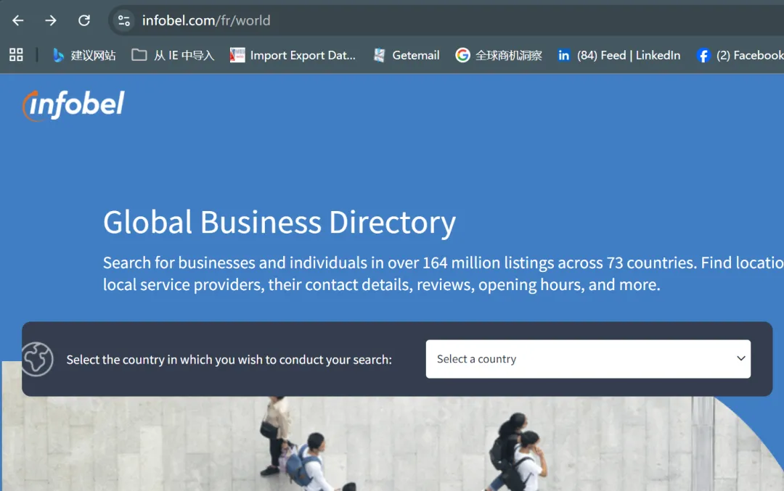
Task: Click the globe icon in search panel
Action: (x=37, y=359)
